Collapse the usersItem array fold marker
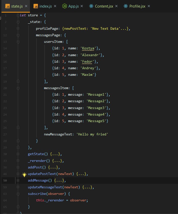Viewport: 178px width, 214px height. pos(18,42)
